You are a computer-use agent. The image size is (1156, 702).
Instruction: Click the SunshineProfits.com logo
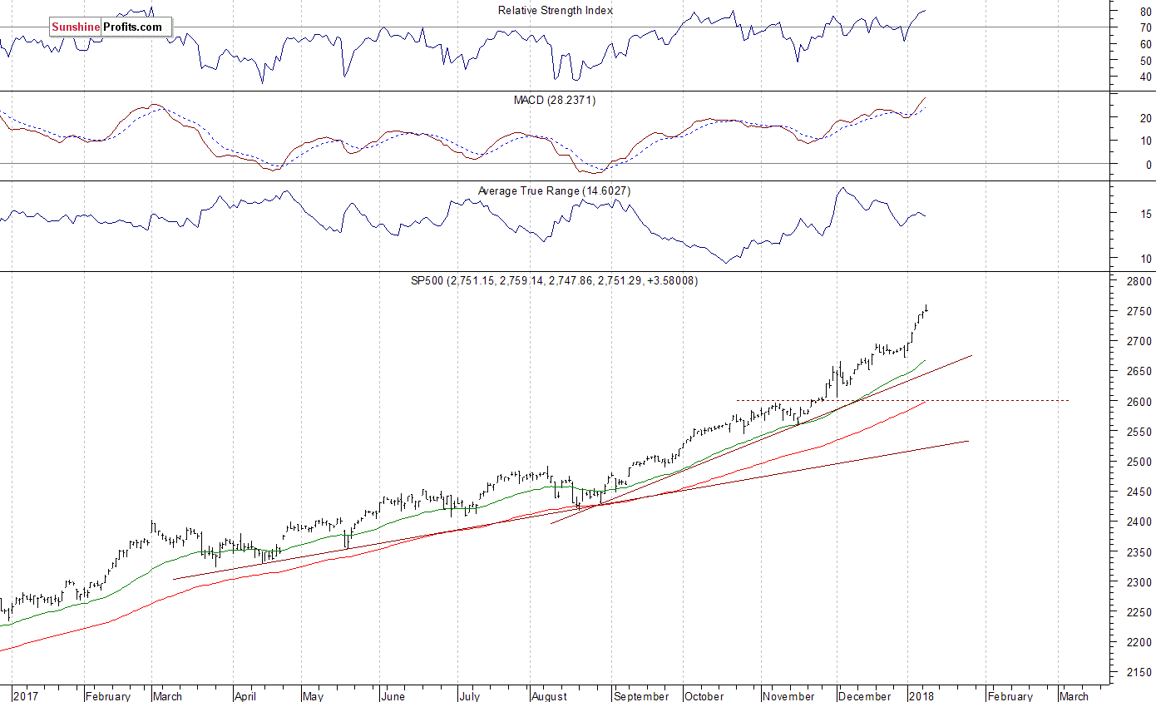click(110, 27)
